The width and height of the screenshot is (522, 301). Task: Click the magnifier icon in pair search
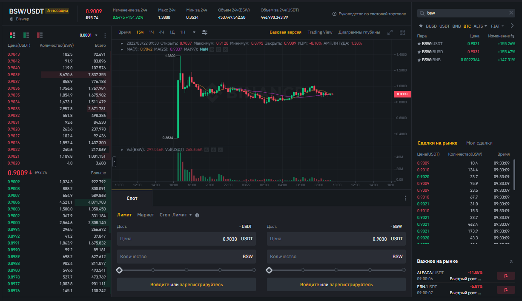click(x=422, y=13)
